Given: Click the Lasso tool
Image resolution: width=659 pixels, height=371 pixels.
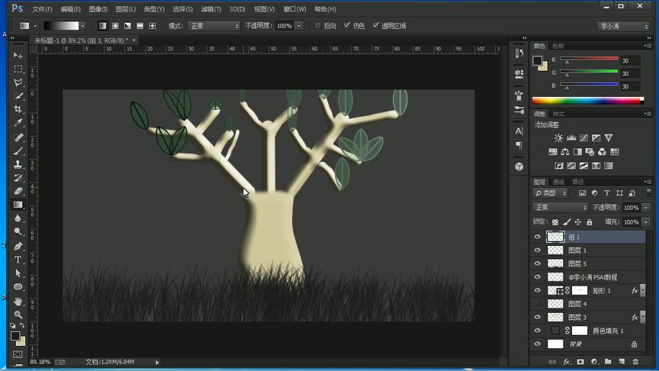Looking at the screenshot, I should tap(18, 82).
